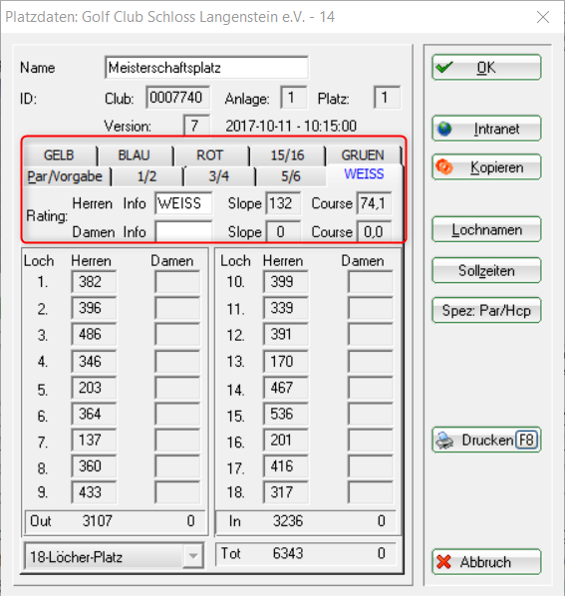Click the Meisterschaftsplatz name field
This screenshot has height=596, width=565.
coord(206,68)
